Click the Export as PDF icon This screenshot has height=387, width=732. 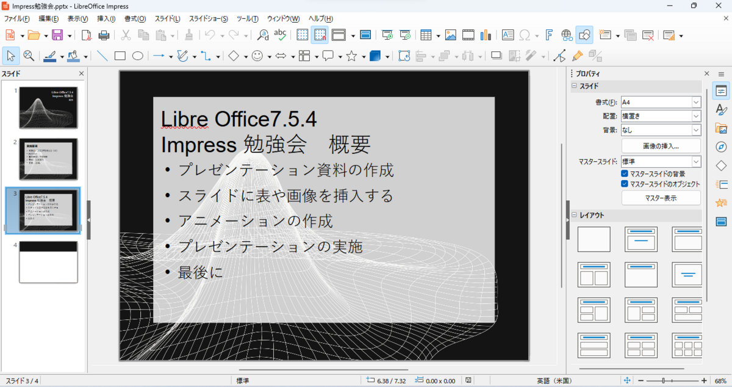[87, 35]
